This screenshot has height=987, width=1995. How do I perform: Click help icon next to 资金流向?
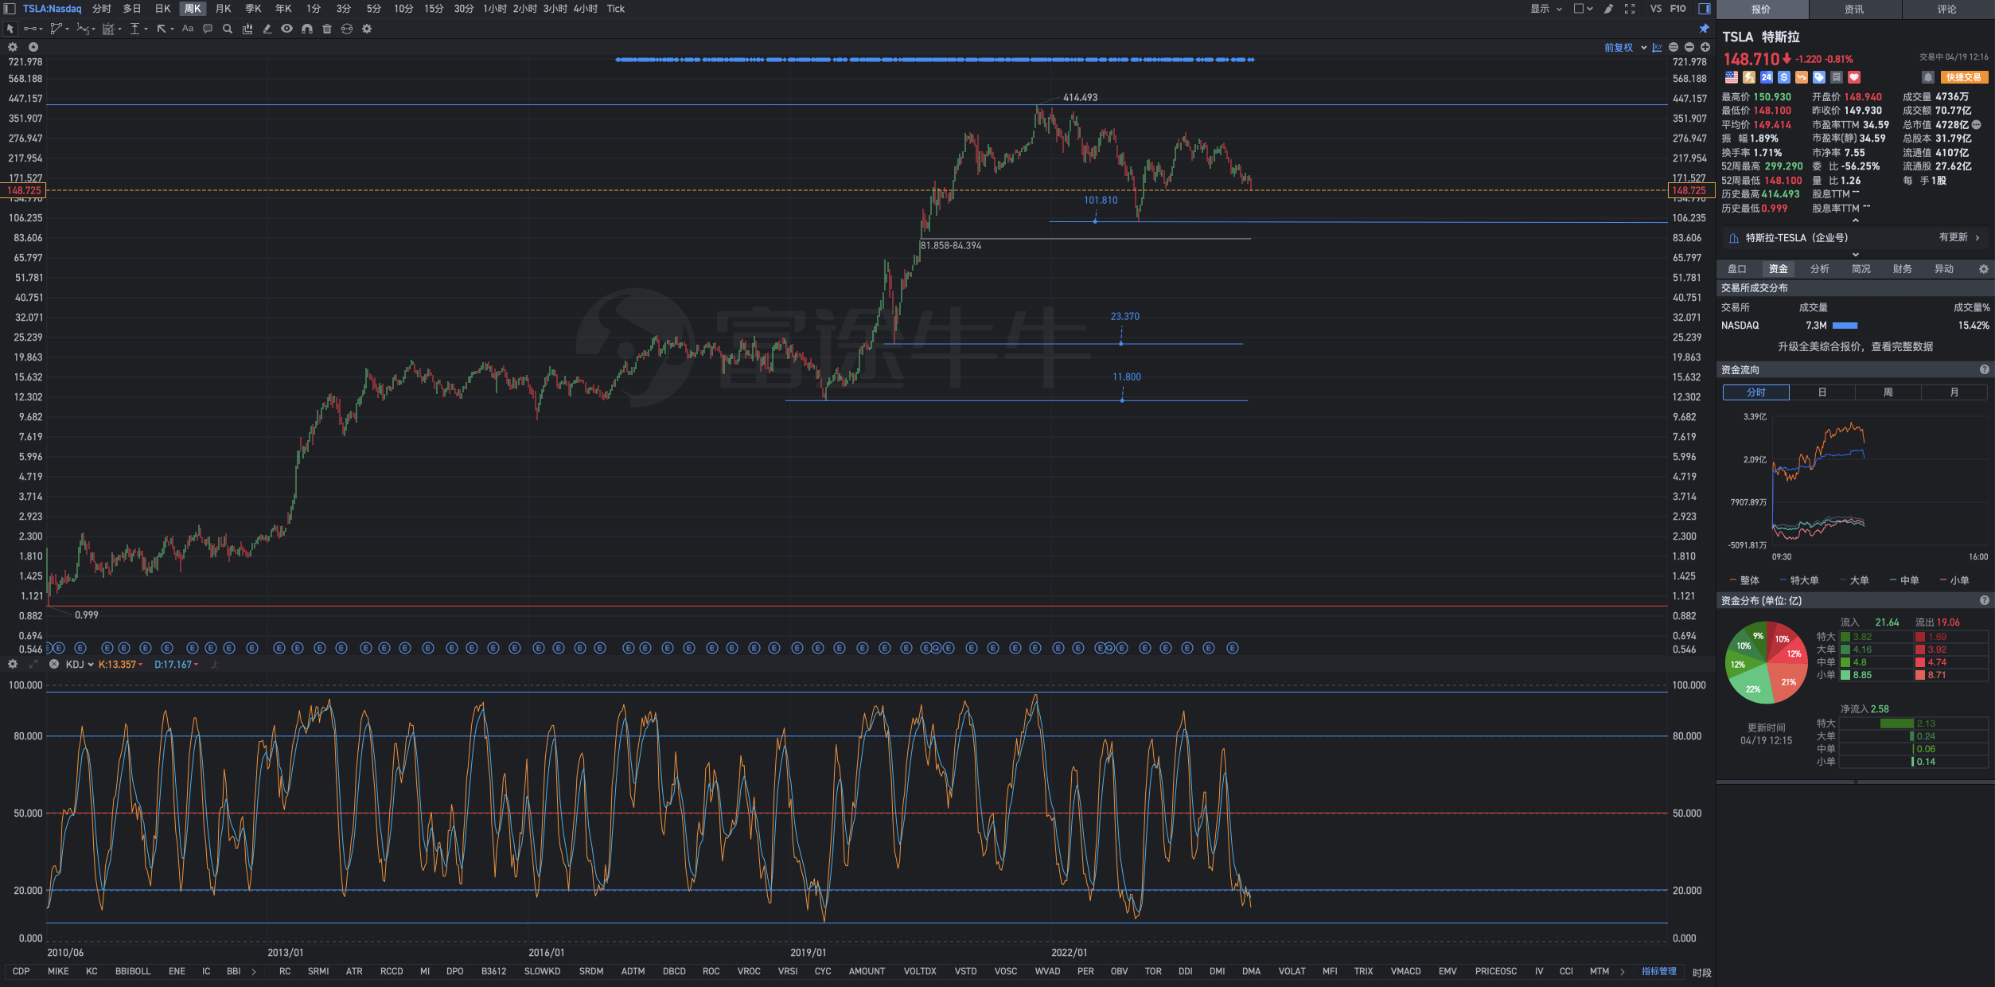(x=1985, y=370)
